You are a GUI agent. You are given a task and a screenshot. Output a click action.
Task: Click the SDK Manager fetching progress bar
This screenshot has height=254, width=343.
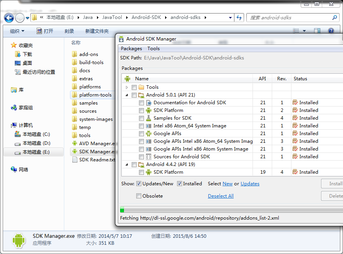[x=231, y=210]
